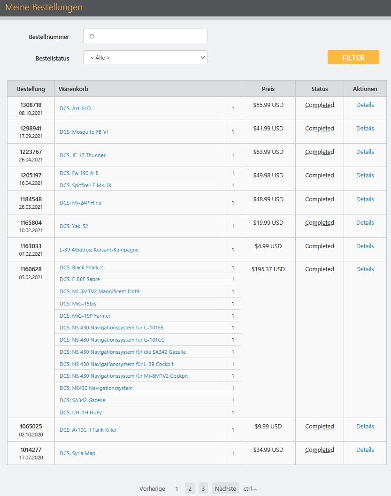Click the orange FILTER button
The image size is (391, 496).
click(353, 57)
